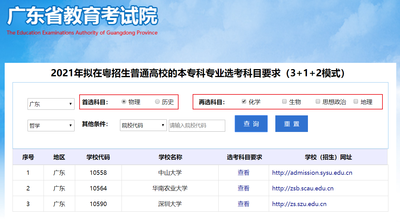Screen dimensions: 400x222
Task: Open the 院校代码 condition dropdown
Action: tap(143, 125)
